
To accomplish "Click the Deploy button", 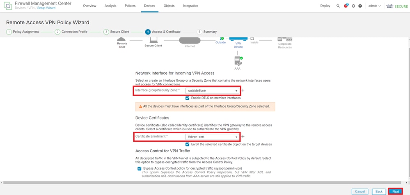I will (325, 6).
